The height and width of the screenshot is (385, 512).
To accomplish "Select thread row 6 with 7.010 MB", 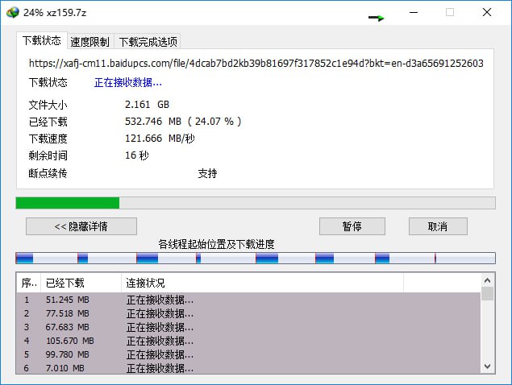I will tap(248, 368).
